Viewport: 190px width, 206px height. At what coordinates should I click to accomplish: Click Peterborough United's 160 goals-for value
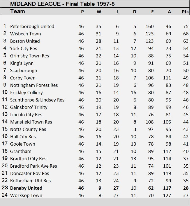pos(150,26)
